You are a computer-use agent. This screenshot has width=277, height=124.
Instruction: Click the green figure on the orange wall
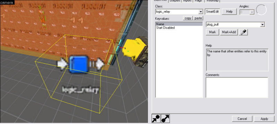[x=42, y=18]
